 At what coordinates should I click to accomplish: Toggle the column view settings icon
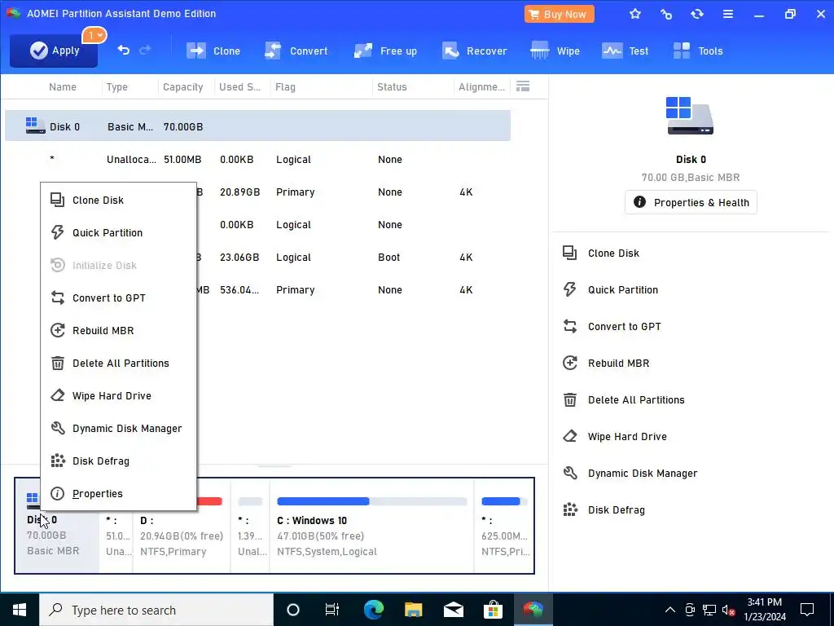[x=523, y=86]
